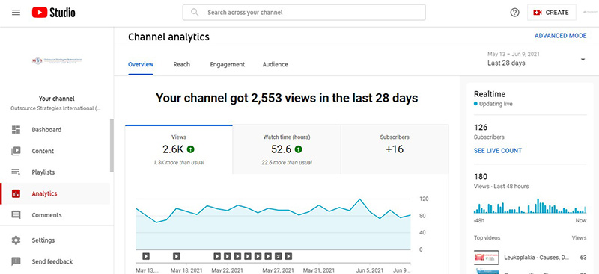The height and width of the screenshot is (274, 599).
Task: Click the views line chart peak near Jun 5
Action: coord(359,199)
